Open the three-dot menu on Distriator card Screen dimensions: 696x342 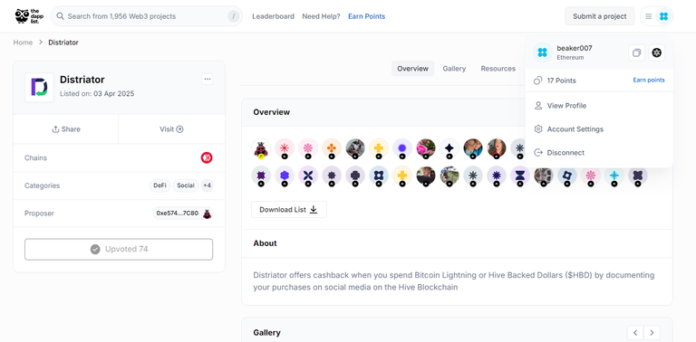click(208, 80)
